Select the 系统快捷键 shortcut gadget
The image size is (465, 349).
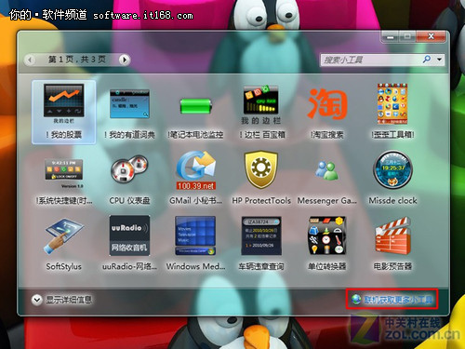tap(64, 181)
